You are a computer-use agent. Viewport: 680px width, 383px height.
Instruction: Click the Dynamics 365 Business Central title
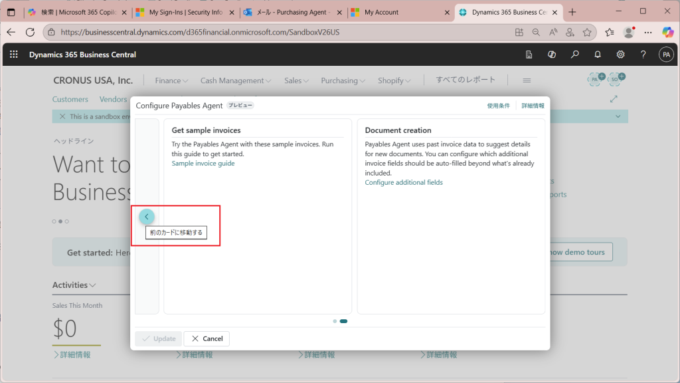(82, 55)
